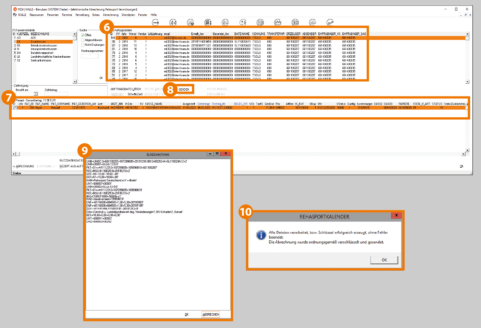Open the Bezahlt am date dropdown
This screenshot has width=481, height=328.
[36, 94]
